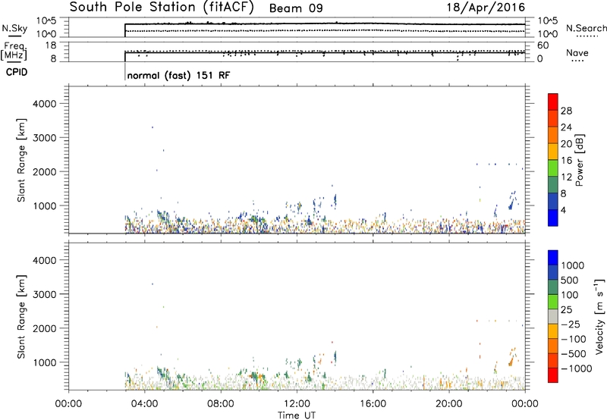
Task: Click the 'CPID' label
Action: 17,72
